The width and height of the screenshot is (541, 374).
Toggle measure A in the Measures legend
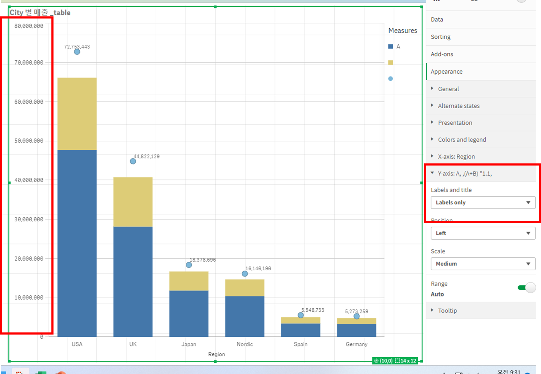(390, 46)
